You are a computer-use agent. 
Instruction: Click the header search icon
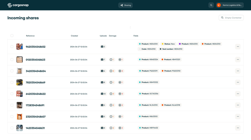click(211, 5)
